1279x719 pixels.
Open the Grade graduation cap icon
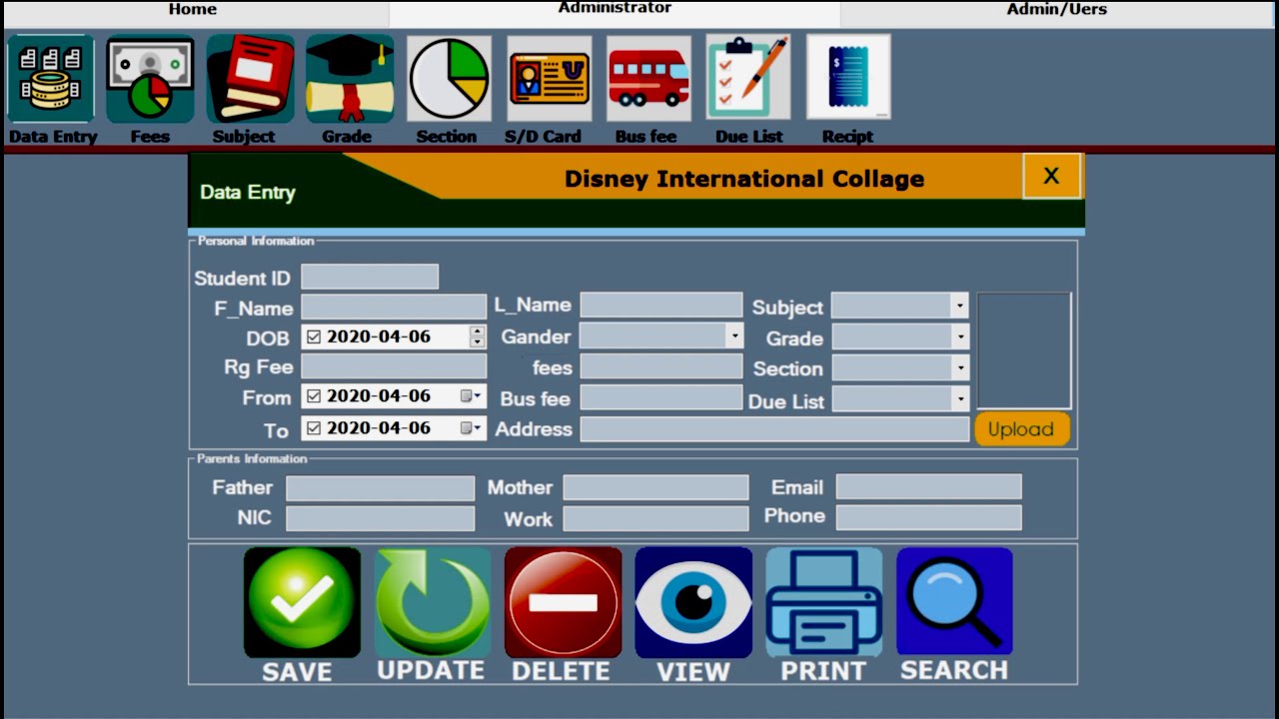coord(350,79)
